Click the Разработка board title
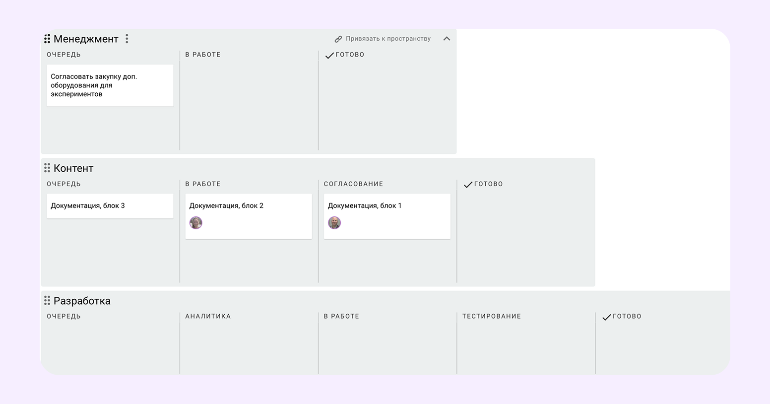 point(82,301)
